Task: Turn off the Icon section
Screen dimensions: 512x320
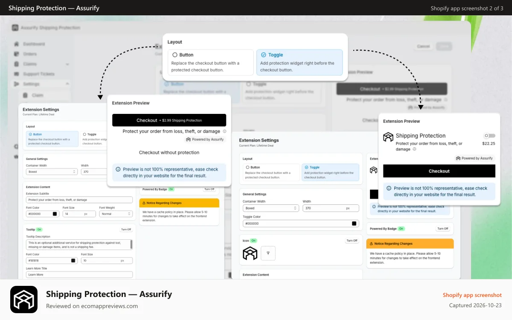Action: (x=352, y=241)
